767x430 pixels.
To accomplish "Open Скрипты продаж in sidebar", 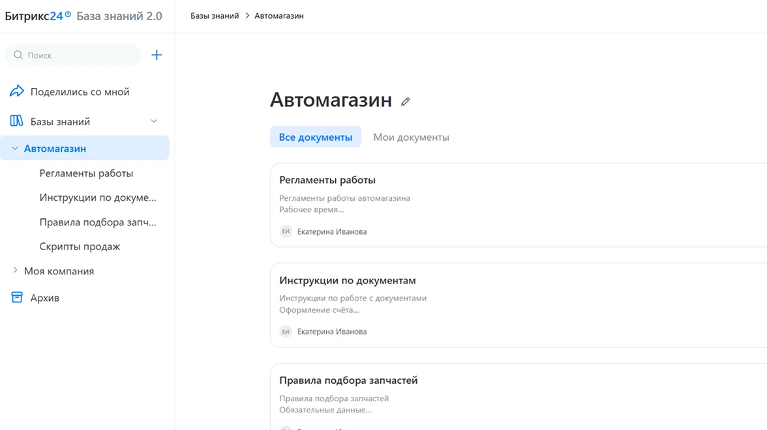I will (x=80, y=246).
